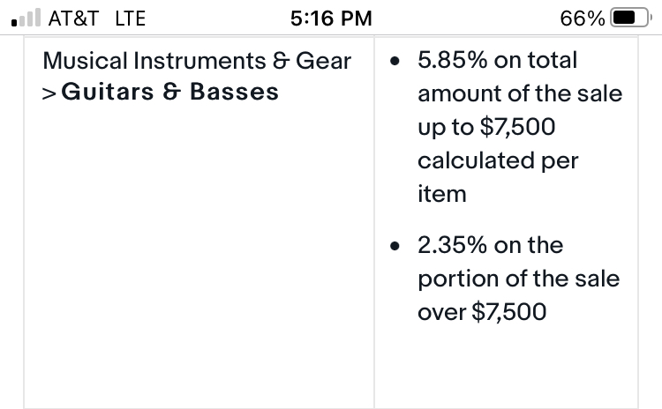
Task: Click empty area below Guitars & Basses cell
Action: (x=199, y=253)
